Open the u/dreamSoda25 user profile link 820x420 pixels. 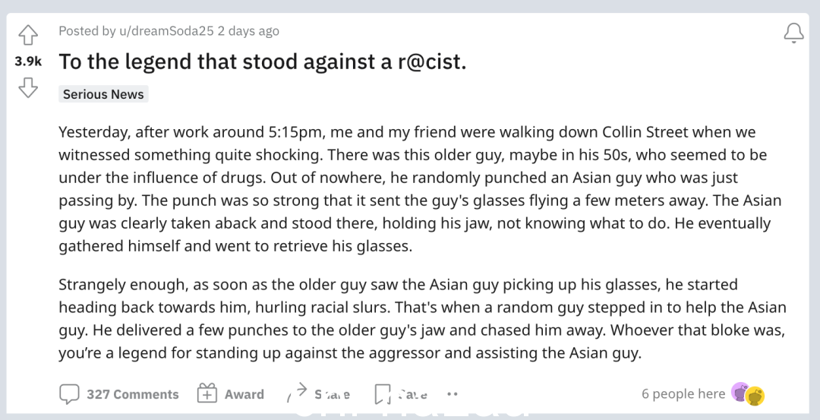(x=166, y=31)
